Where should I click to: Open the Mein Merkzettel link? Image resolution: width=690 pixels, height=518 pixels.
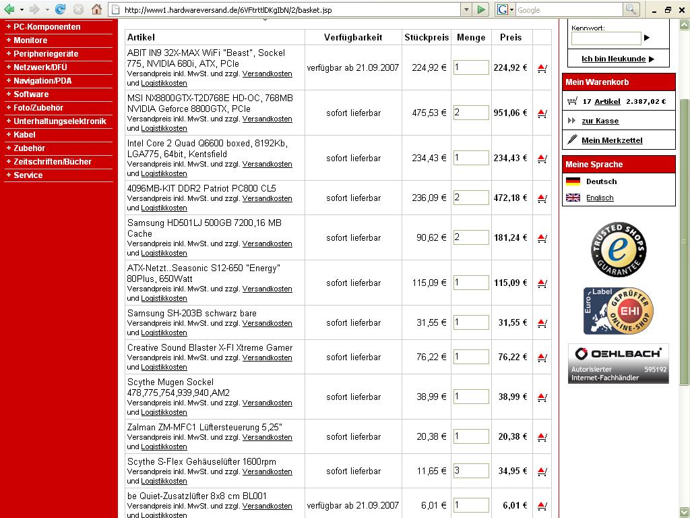click(612, 140)
